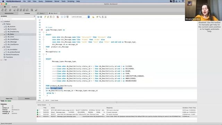Screen dimensions: 222x125
Task: Execute statement under cursor lightning icon
Action: tap(48, 17)
